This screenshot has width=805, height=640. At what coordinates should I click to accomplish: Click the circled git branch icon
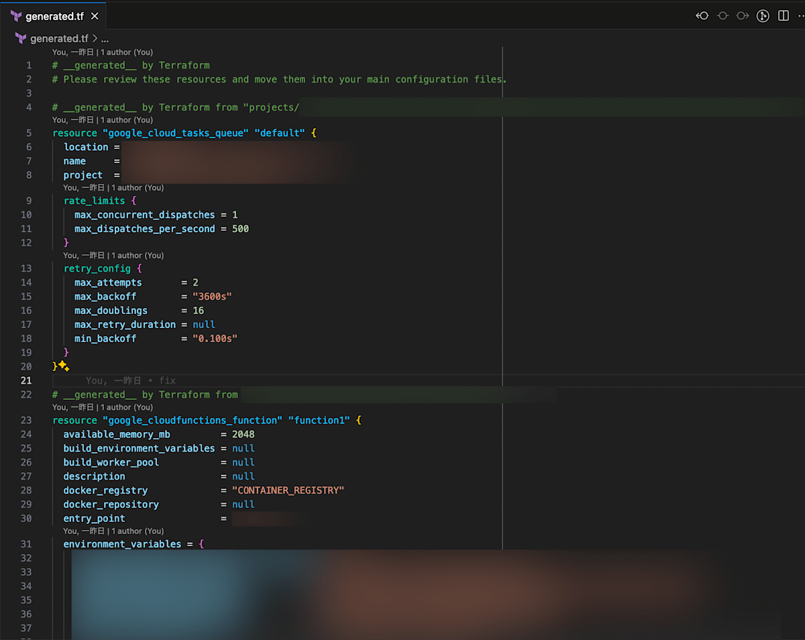tap(763, 16)
